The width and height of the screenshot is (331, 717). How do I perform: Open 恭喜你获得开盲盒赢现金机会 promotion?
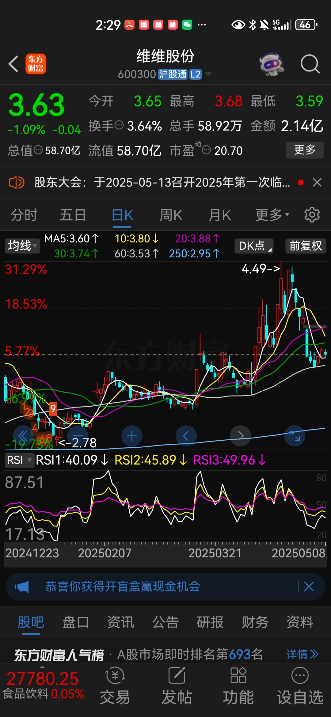click(123, 587)
